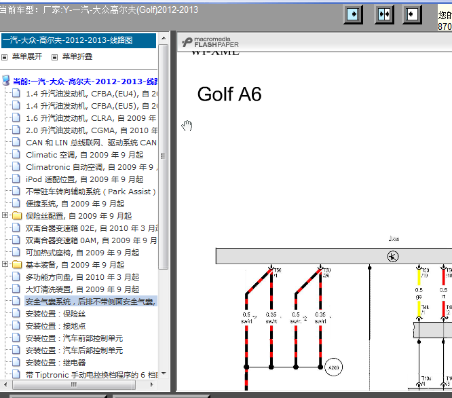Click the split-center panel layout button
The height and width of the screenshot is (398, 452).
point(384,14)
